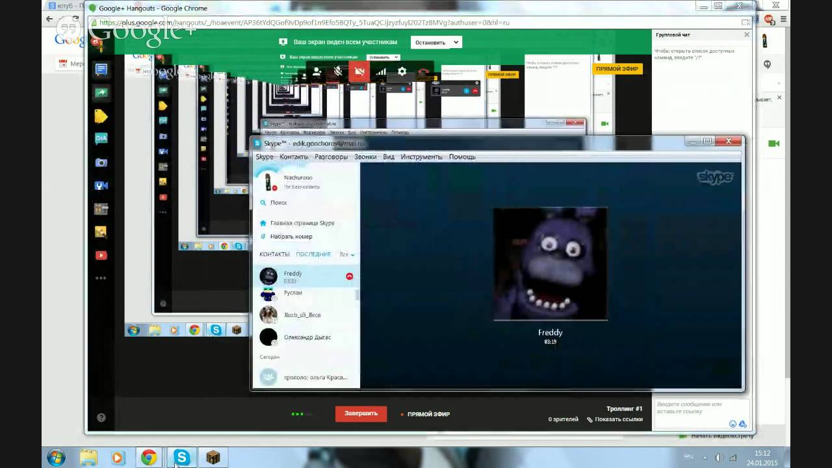This screenshot has width=832, height=468.
Task: Open the Разговоры menu in Skype
Action: 331,157
